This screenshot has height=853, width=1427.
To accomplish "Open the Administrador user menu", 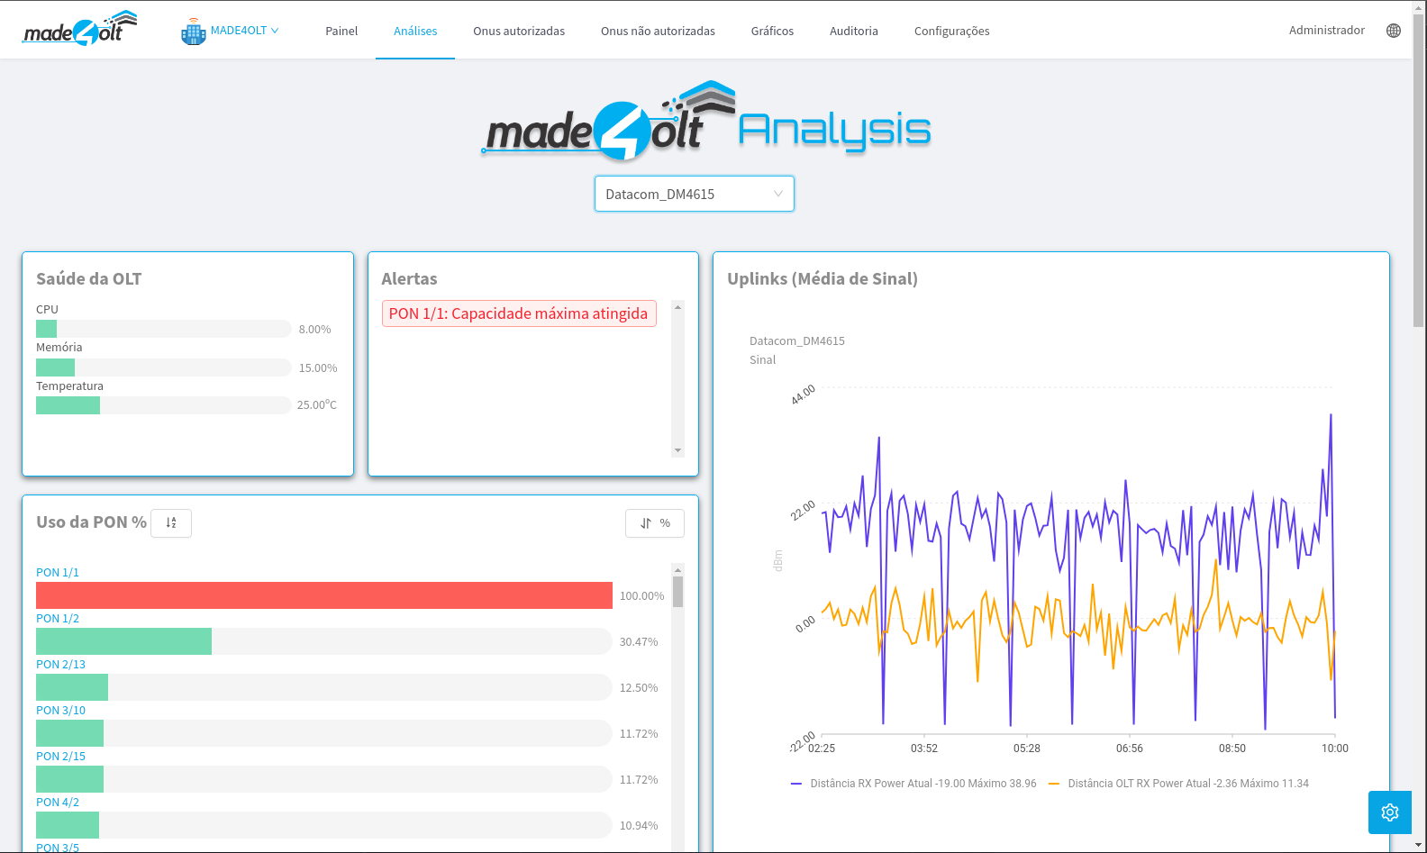I will point(1326,31).
